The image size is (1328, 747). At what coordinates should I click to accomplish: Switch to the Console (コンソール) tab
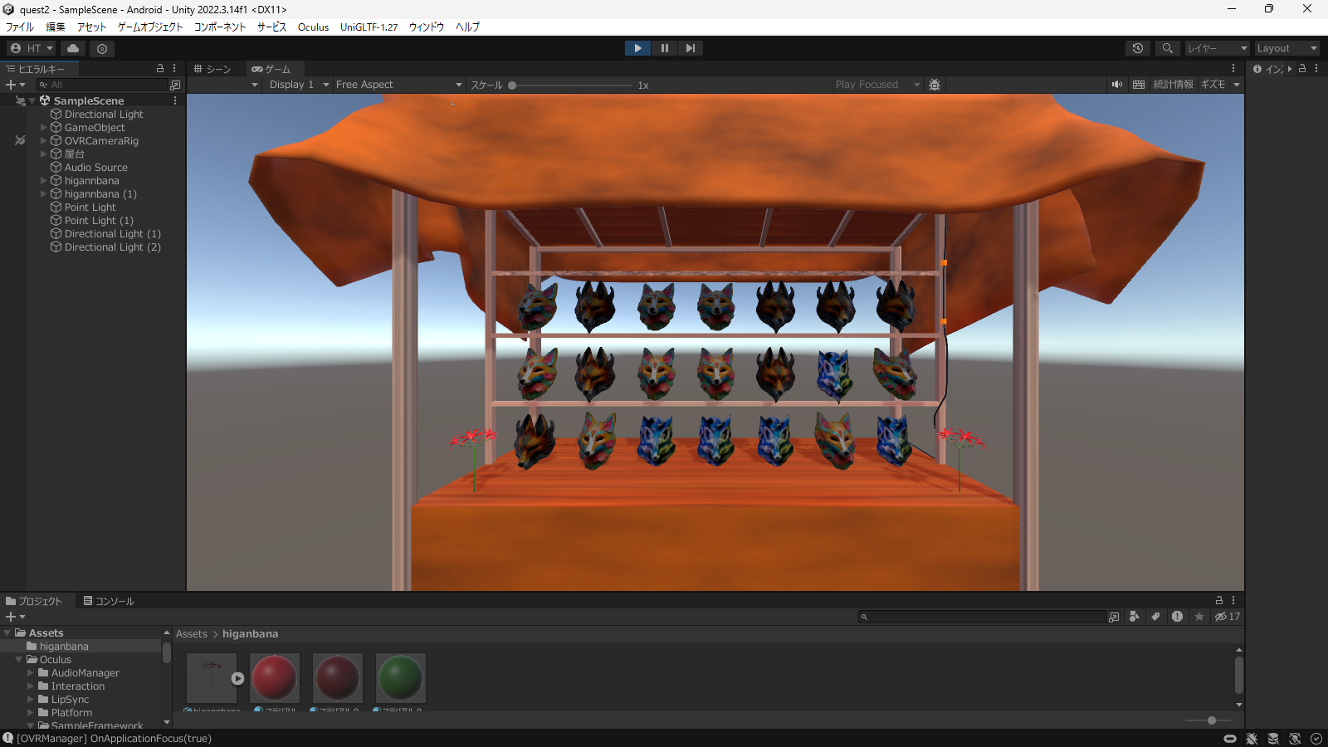(109, 601)
